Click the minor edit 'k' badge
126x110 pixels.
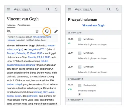point(80,94)
